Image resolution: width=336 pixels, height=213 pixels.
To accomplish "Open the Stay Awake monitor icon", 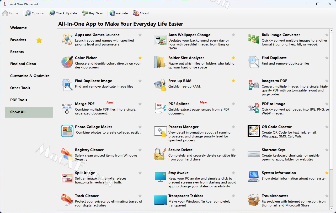I will click(160, 177).
